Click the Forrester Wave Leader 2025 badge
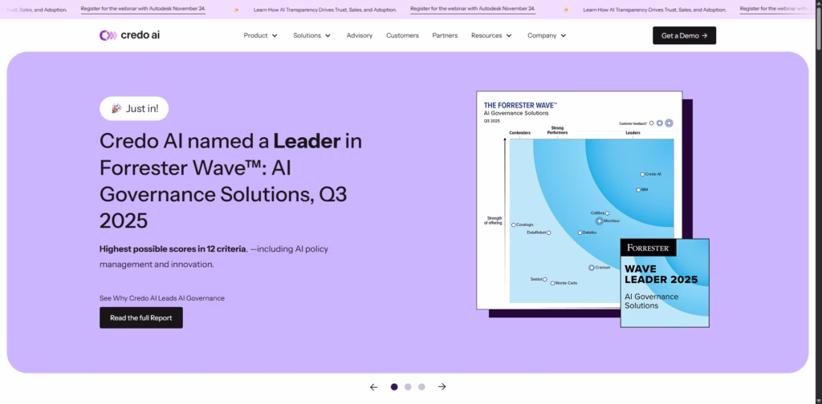 tap(665, 283)
